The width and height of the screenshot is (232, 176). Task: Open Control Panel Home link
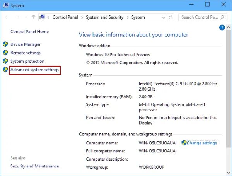30,32
